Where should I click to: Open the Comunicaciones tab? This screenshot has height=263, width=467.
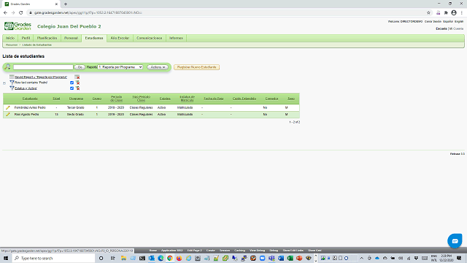(149, 38)
